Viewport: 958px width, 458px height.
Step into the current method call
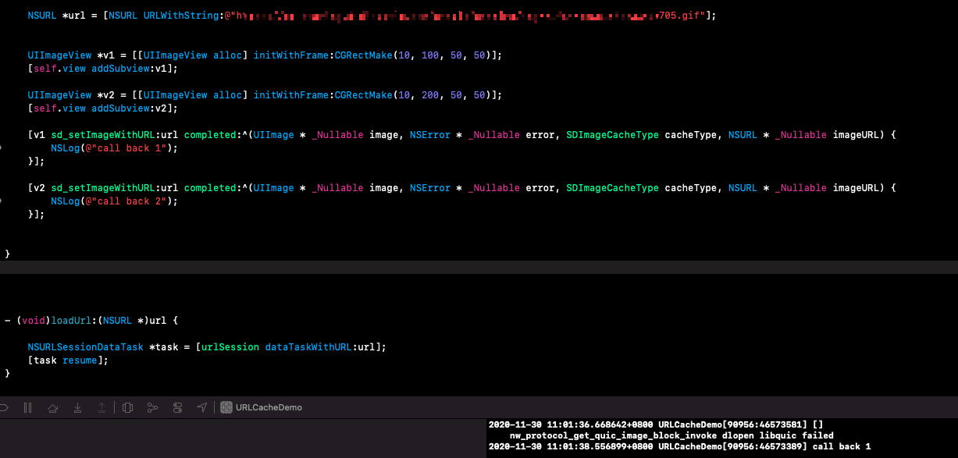click(77, 407)
